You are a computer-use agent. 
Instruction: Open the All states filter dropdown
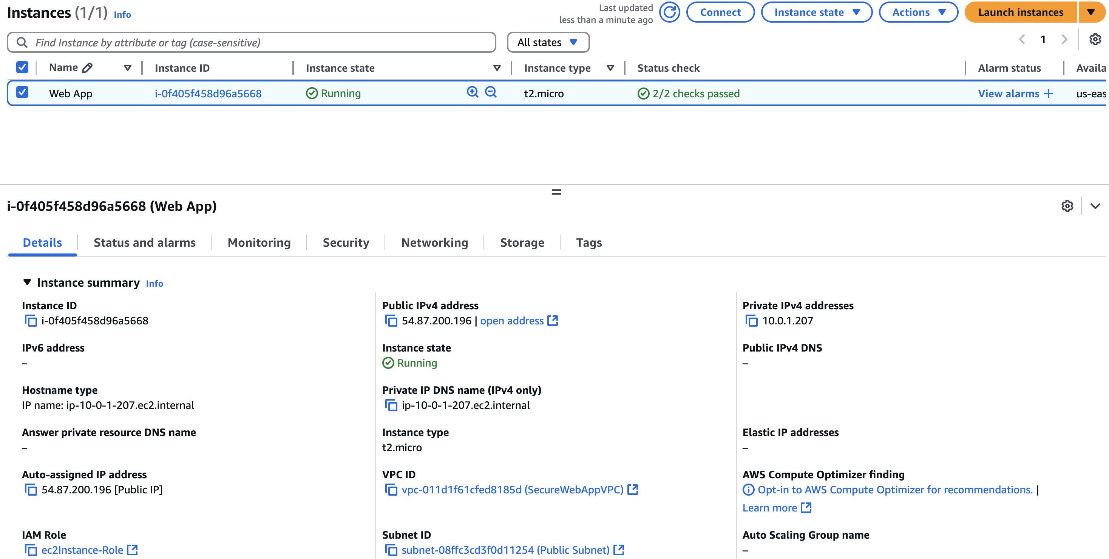pyautogui.click(x=548, y=42)
